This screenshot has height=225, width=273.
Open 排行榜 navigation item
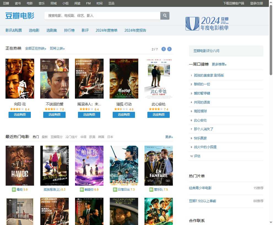coord(69,30)
